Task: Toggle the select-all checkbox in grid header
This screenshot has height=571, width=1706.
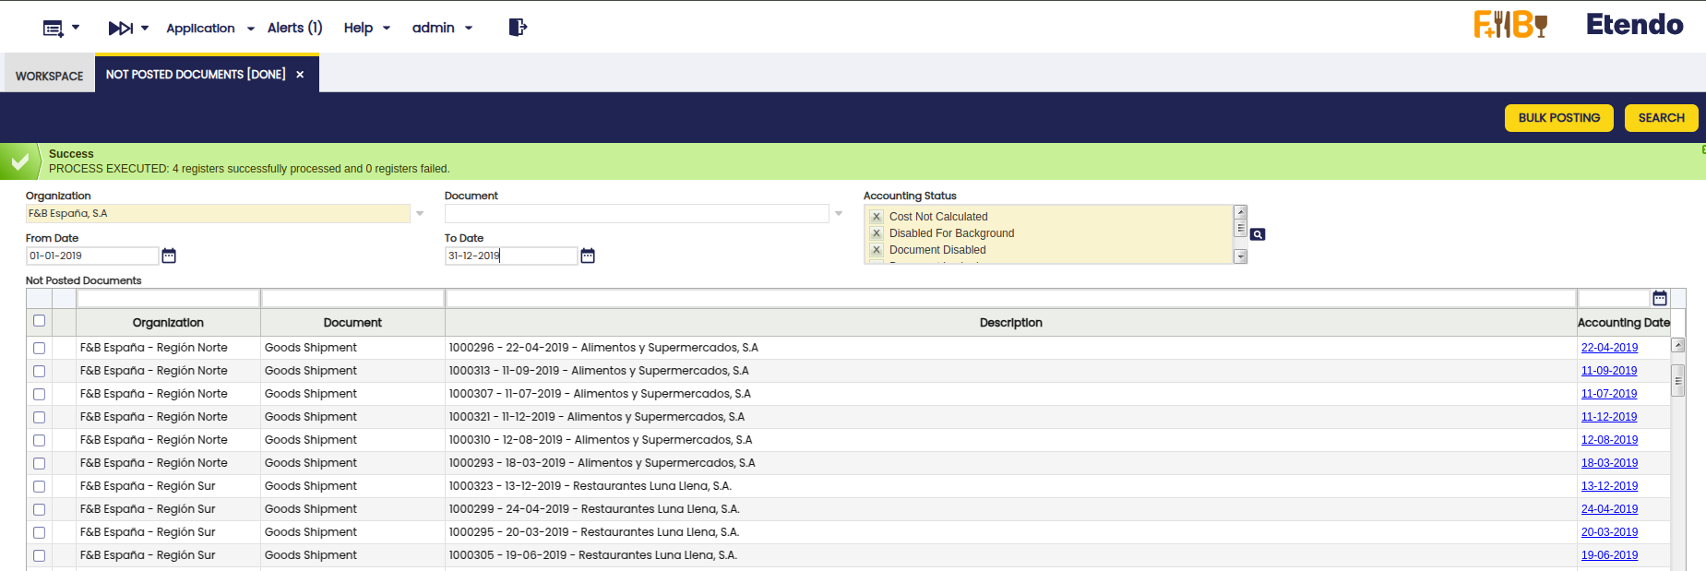Action: tap(39, 321)
